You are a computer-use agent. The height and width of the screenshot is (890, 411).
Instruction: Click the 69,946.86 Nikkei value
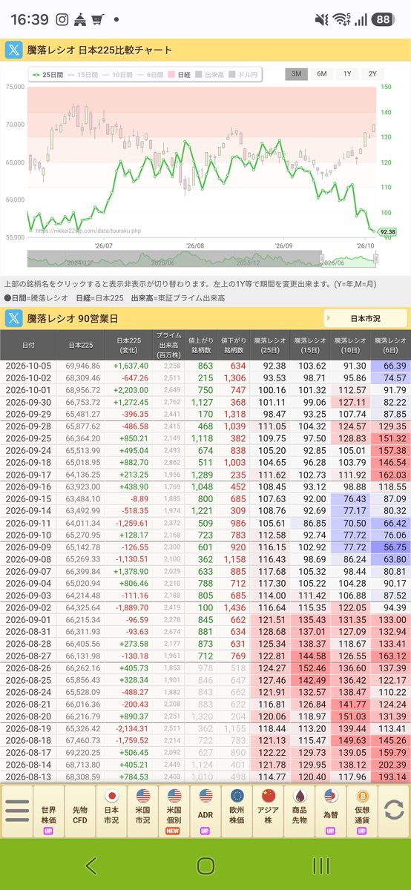click(83, 366)
